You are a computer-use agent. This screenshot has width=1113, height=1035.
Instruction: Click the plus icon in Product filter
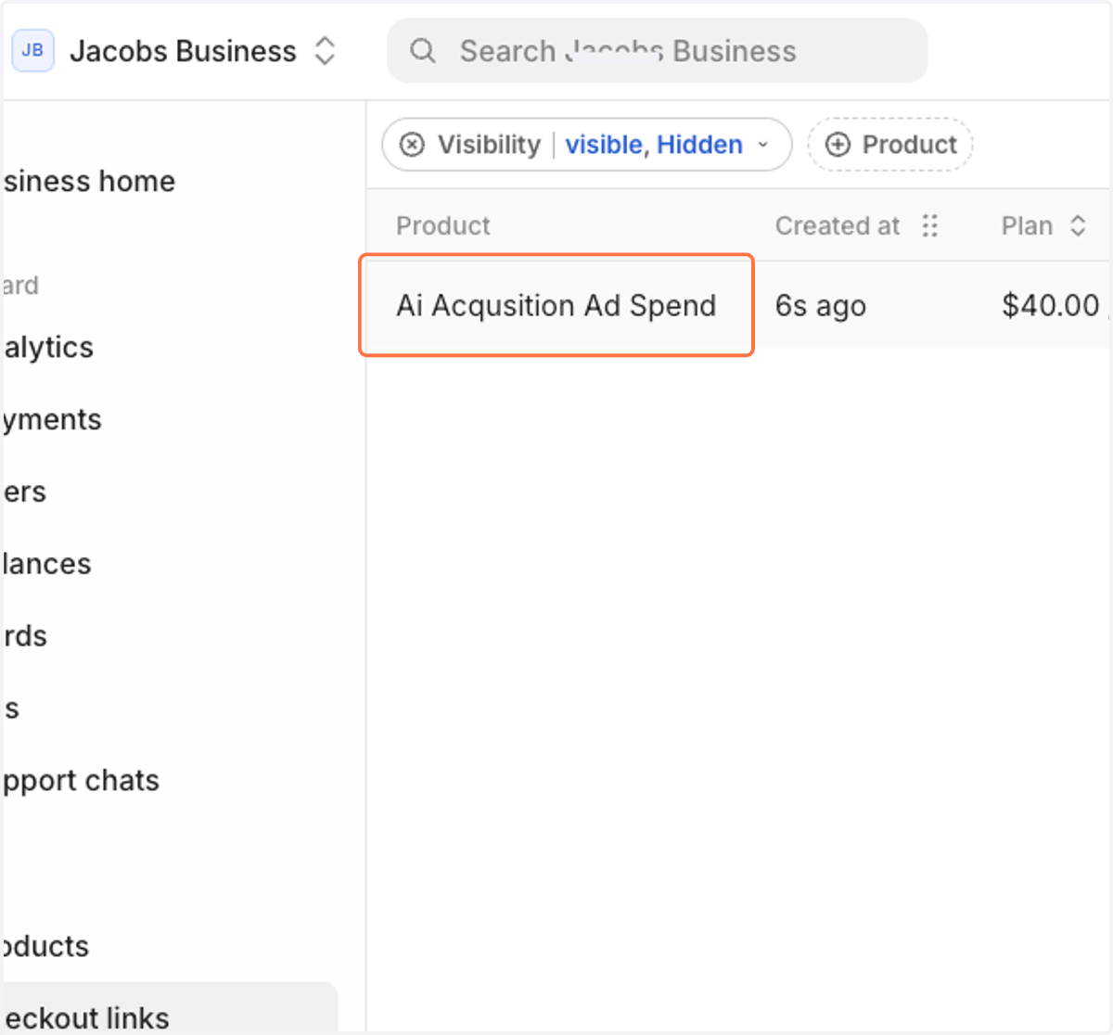tap(838, 145)
